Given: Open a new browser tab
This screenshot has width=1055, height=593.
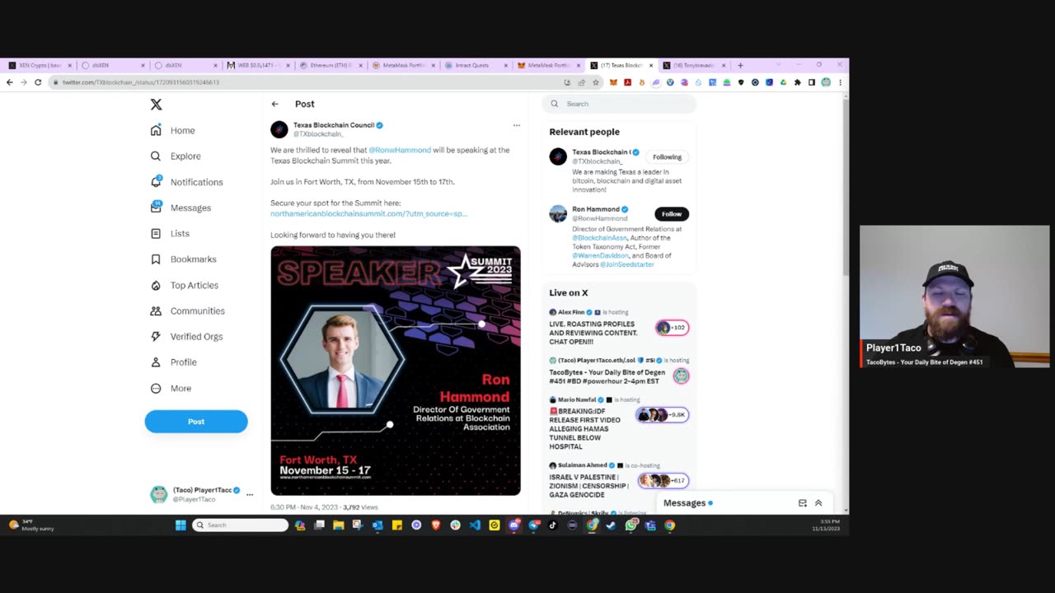Looking at the screenshot, I should 740,65.
